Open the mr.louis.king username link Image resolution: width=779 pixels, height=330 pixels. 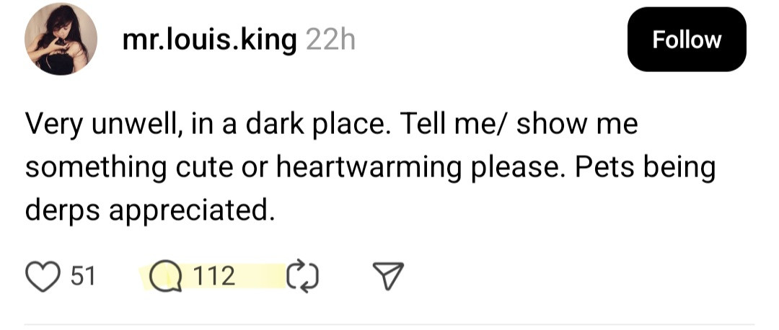(x=209, y=40)
